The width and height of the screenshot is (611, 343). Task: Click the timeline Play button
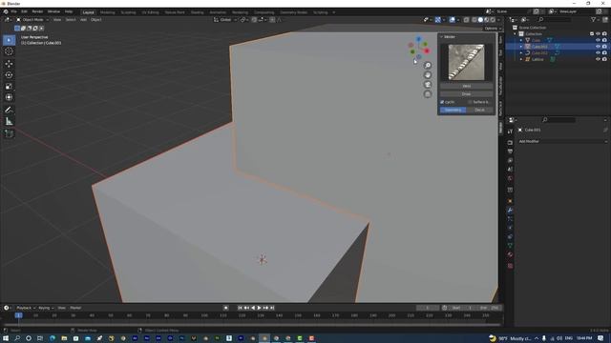[x=259, y=308]
